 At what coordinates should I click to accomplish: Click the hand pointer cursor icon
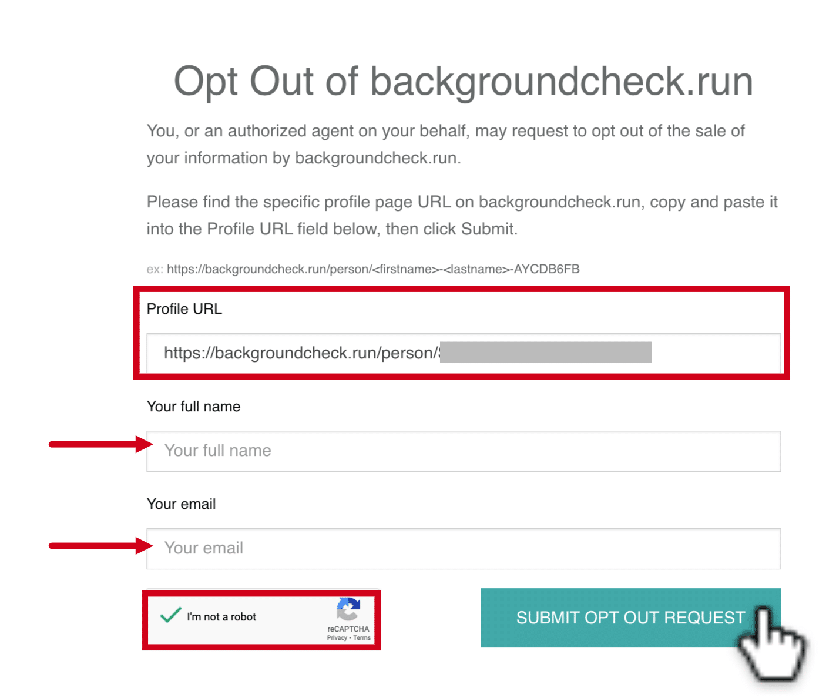[x=772, y=644]
